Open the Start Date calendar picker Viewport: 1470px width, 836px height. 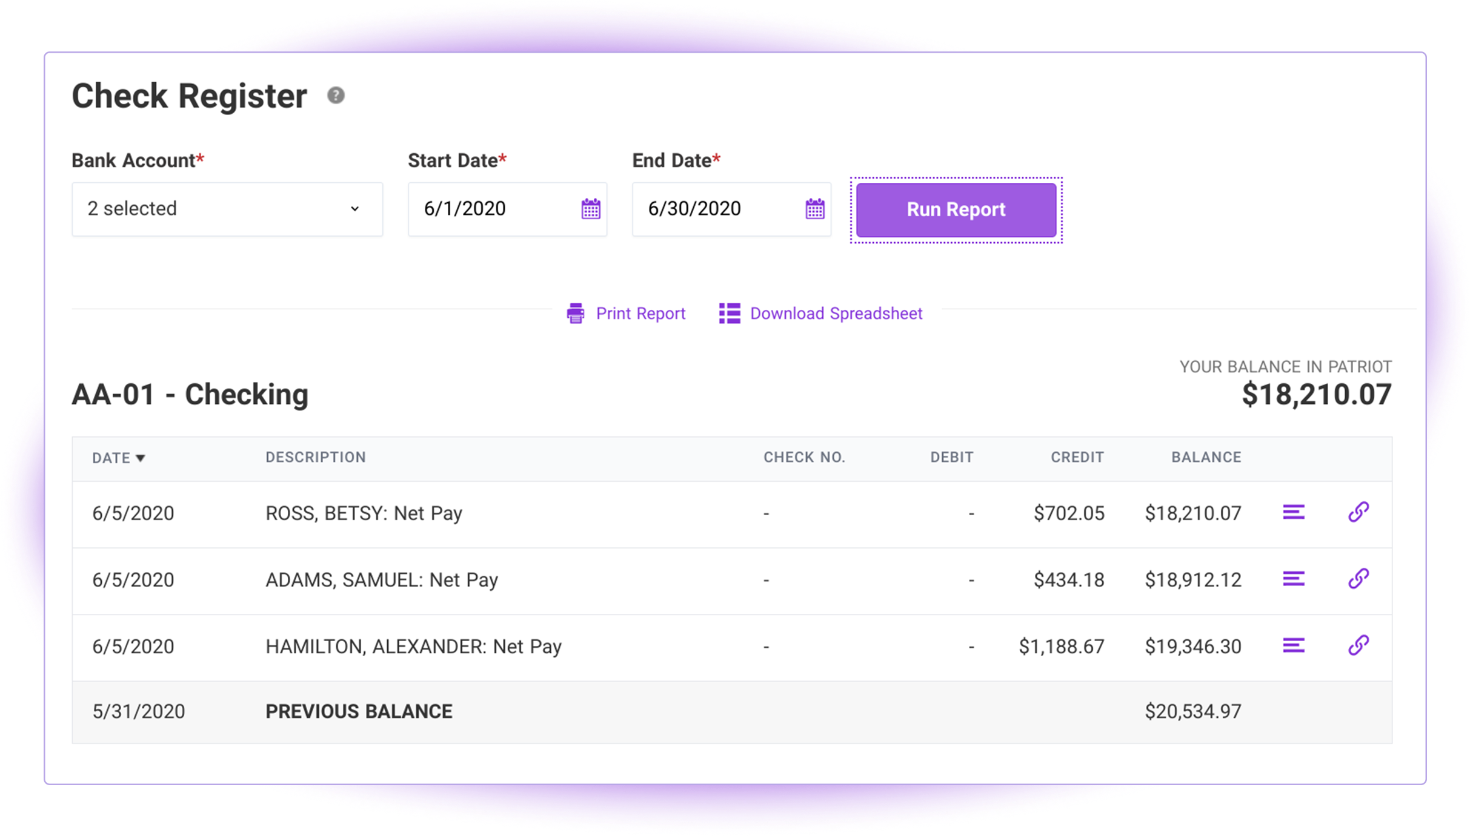pyautogui.click(x=591, y=209)
